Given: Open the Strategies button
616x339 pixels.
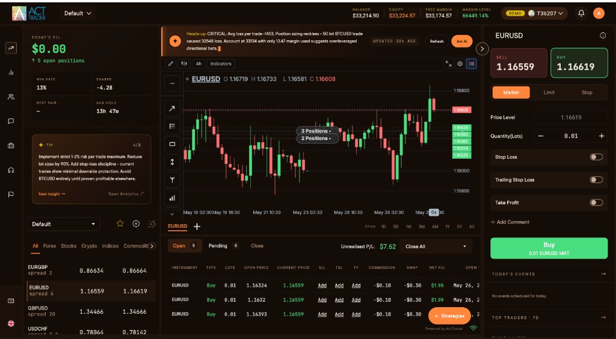Looking at the screenshot, I should (449, 316).
